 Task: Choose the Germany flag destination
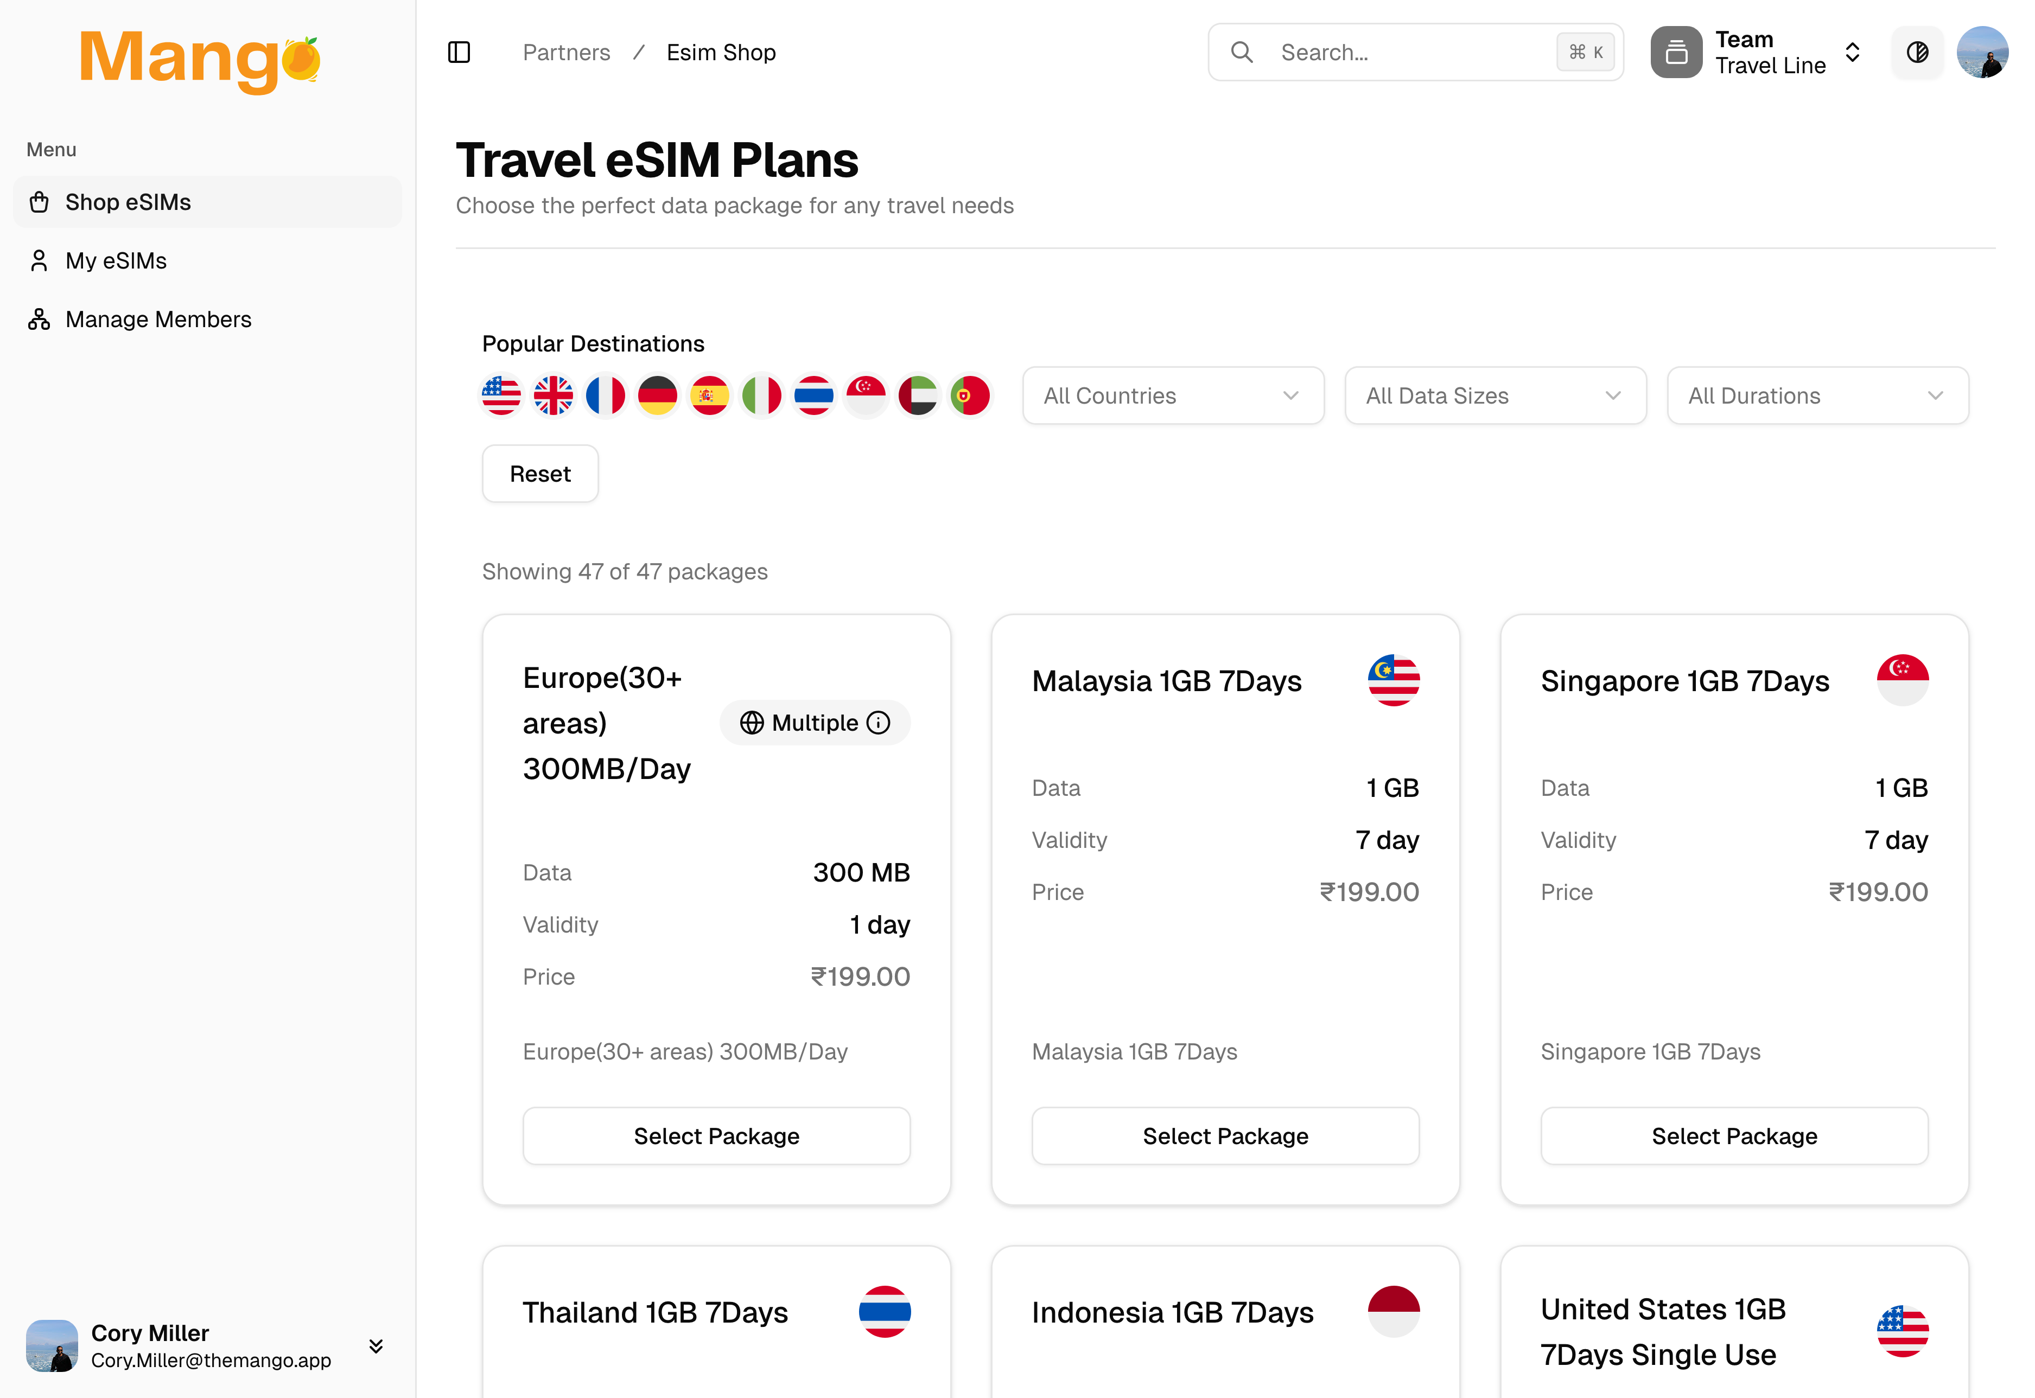(x=658, y=396)
